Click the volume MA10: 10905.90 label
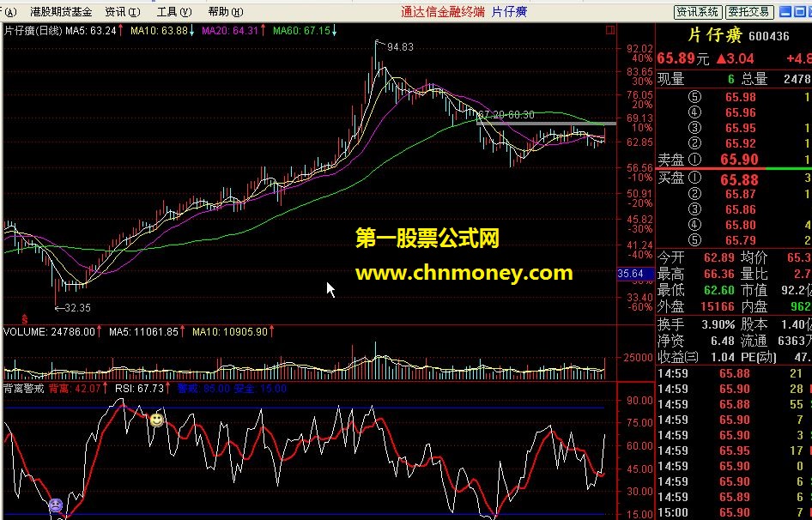812x520 pixels. [230, 331]
